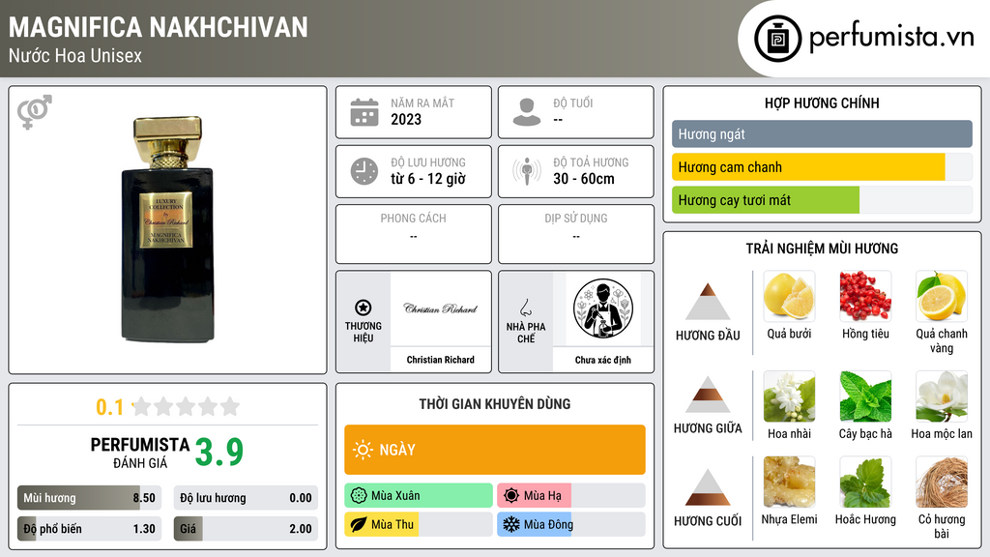Click the Độ lưu hương 0.00 score bar
Image resolution: width=990 pixels, height=557 pixels.
(x=246, y=498)
